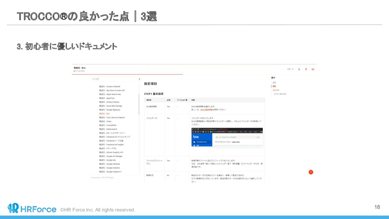Screen dimensions: 389x219
Task: Click the Powered by Document360 link
Action: tap(102, 178)
